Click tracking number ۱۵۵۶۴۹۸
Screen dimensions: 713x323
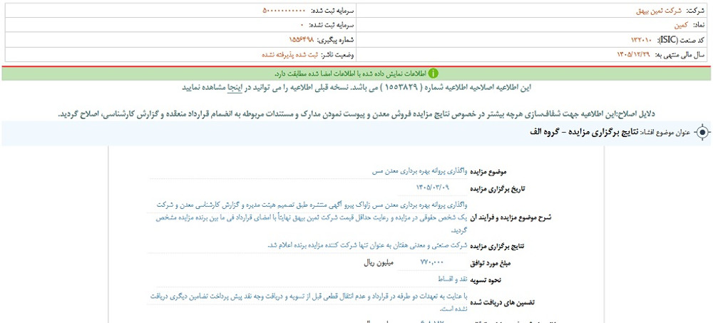click(x=302, y=41)
